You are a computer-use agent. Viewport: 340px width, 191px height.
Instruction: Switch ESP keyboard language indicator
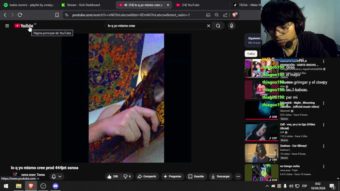coord(305,186)
